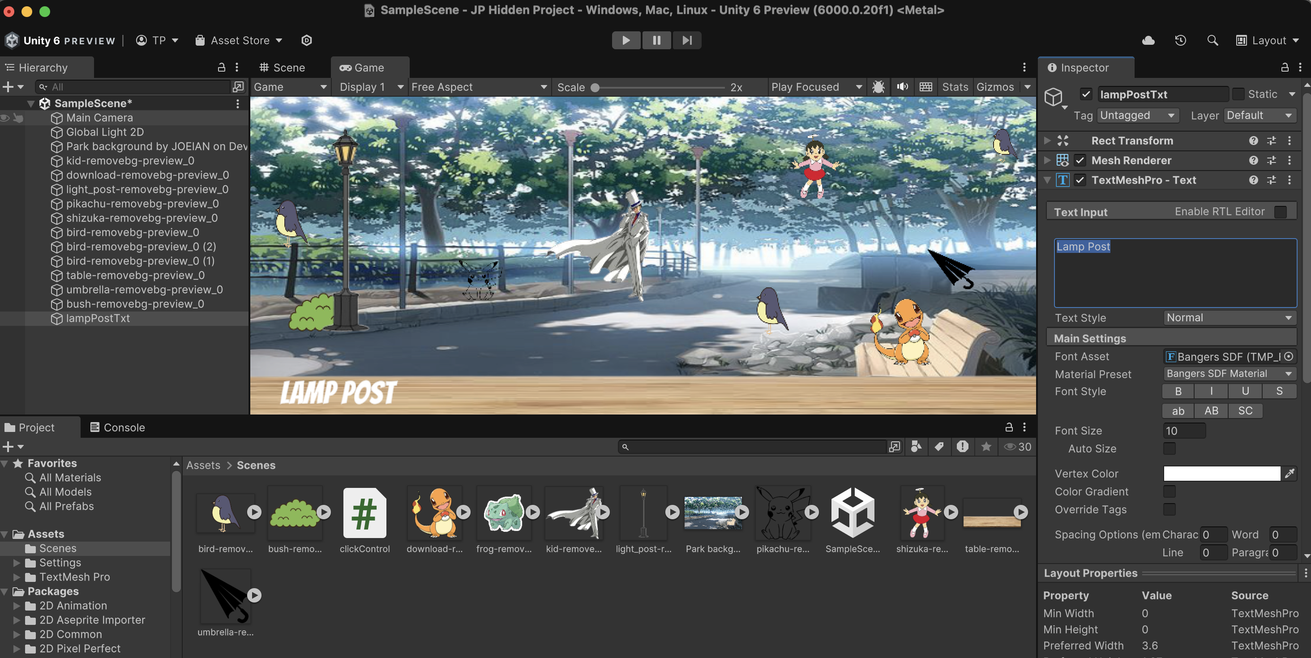The height and width of the screenshot is (658, 1311).
Task: Open Rect Transform help icon
Action: point(1253,141)
